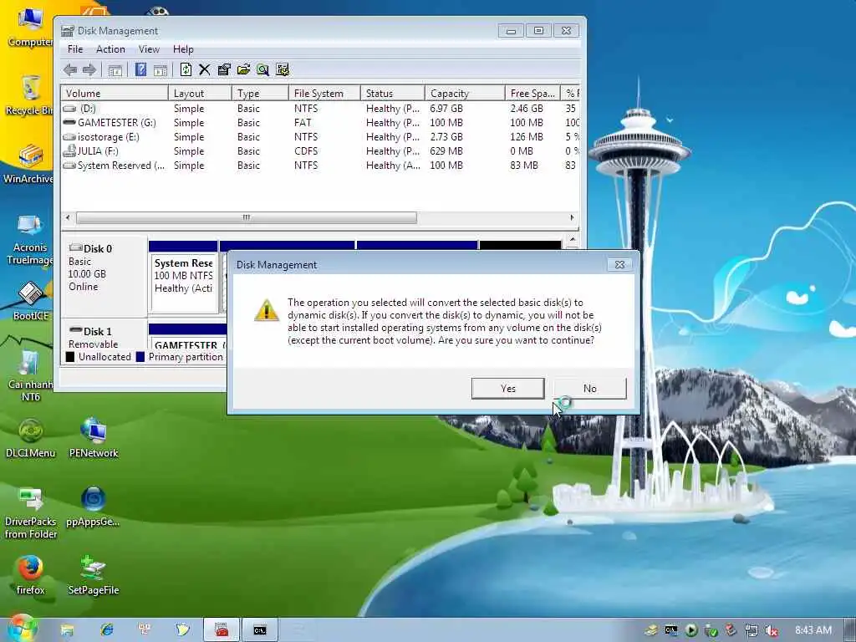856x642 pixels.
Task: Open the file explorer taskbar icon
Action: (x=67, y=630)
